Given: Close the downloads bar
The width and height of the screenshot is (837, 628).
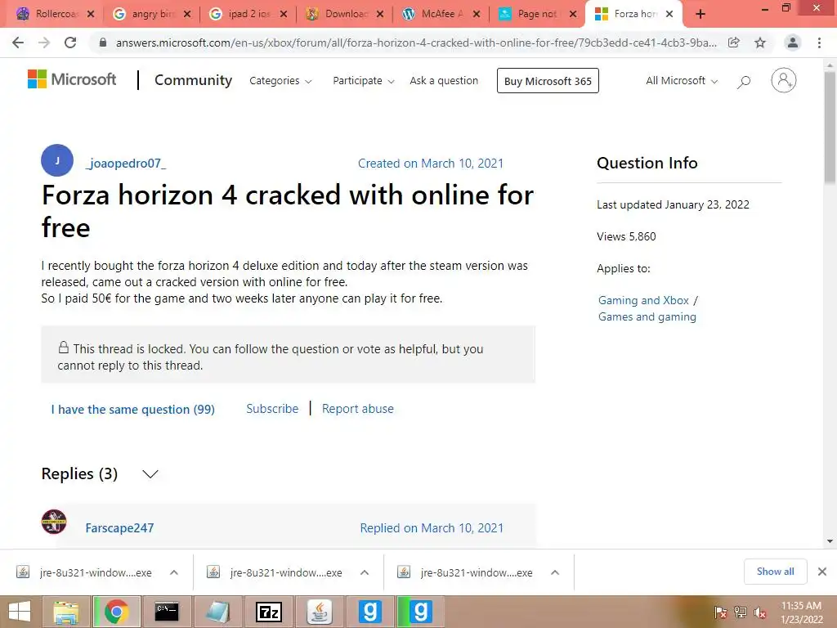Looking at the screenshot, I should point(822,572).
